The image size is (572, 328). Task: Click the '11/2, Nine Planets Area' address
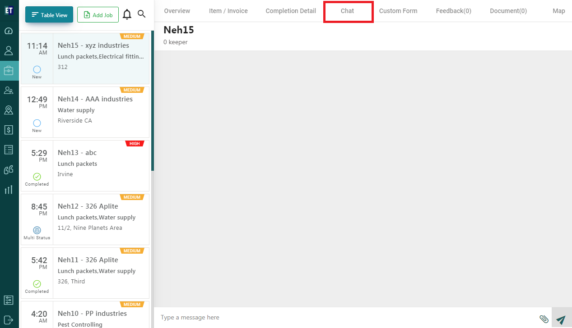pyautogui.click(x=90, y=228)
